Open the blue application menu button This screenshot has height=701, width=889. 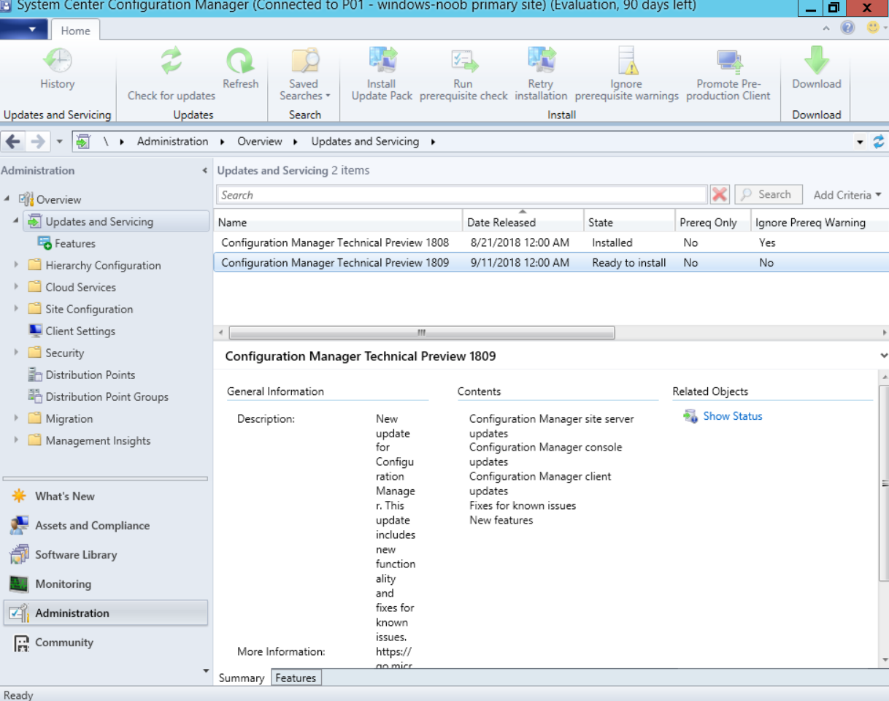[23, 30]
